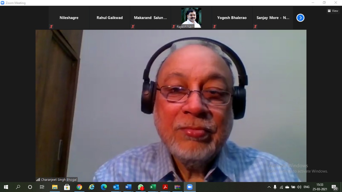Open File Explorer from the taskbar
342x192 pixels.
[x=55, y=187]
